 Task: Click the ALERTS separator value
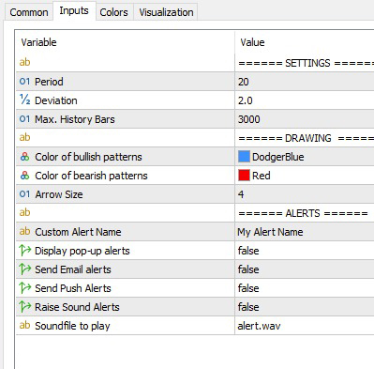tap(303, 213)
